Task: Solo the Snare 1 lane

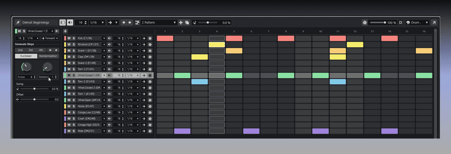Action: pos(74,50)
